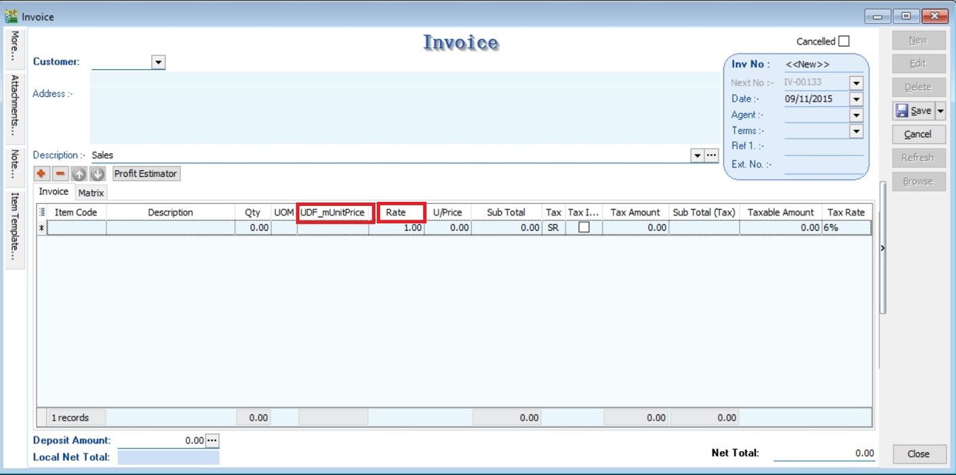Click the grid column chooser icon

coord(43,212)
